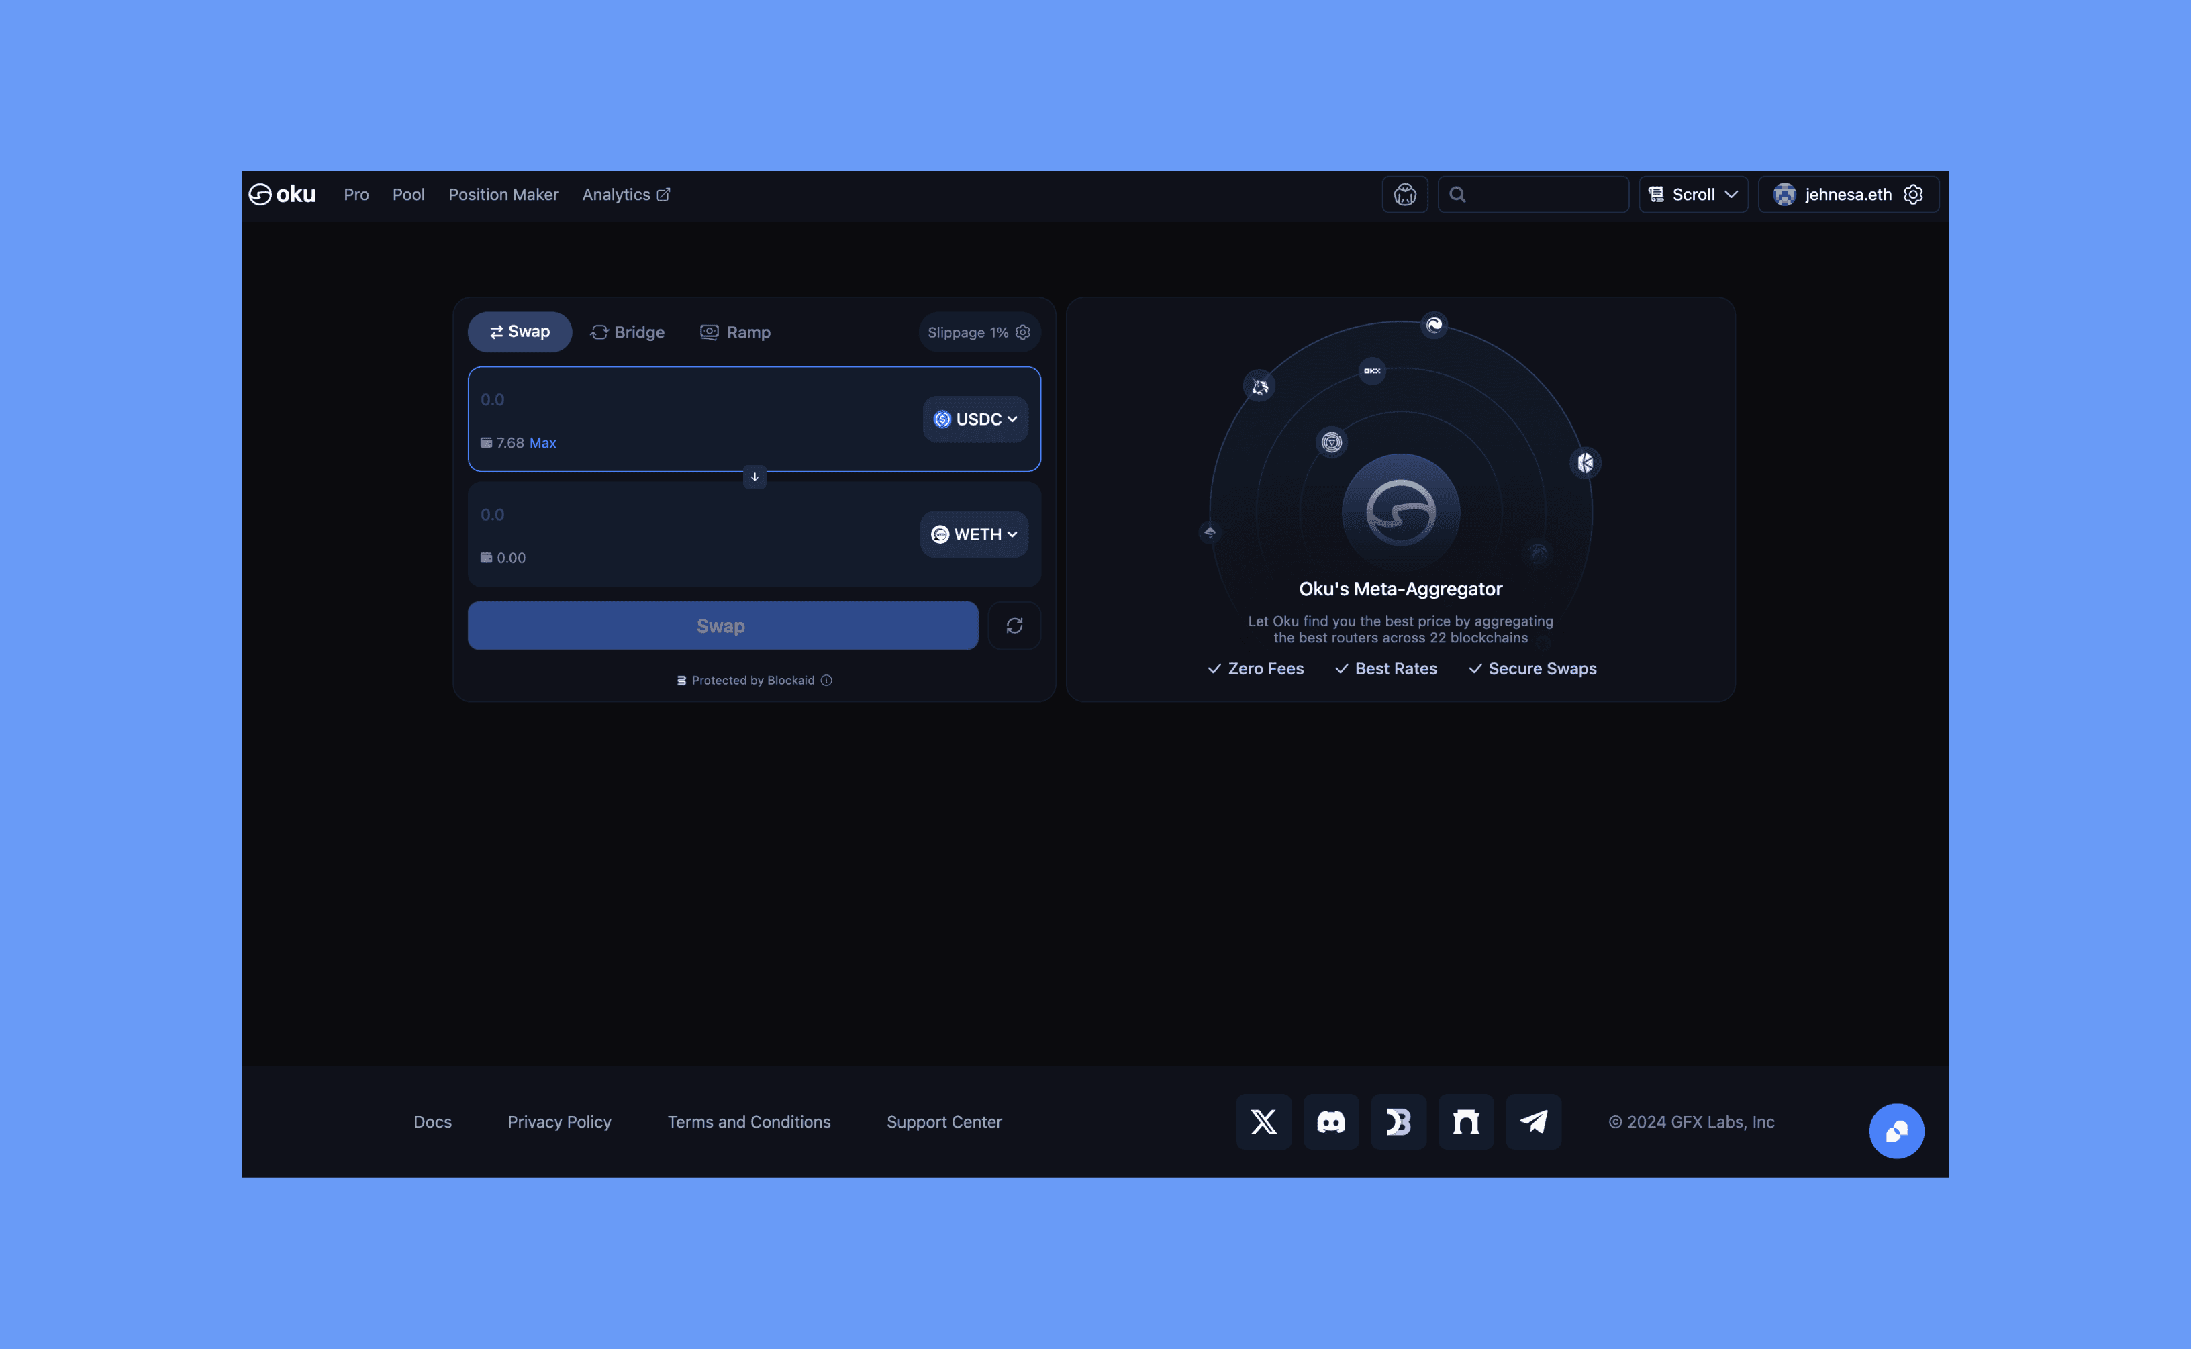Switch to the Ramp tab

point(735,332)
